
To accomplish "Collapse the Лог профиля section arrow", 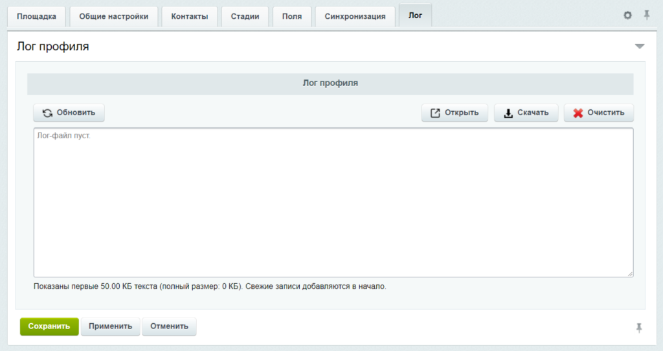I will [640, 46].
